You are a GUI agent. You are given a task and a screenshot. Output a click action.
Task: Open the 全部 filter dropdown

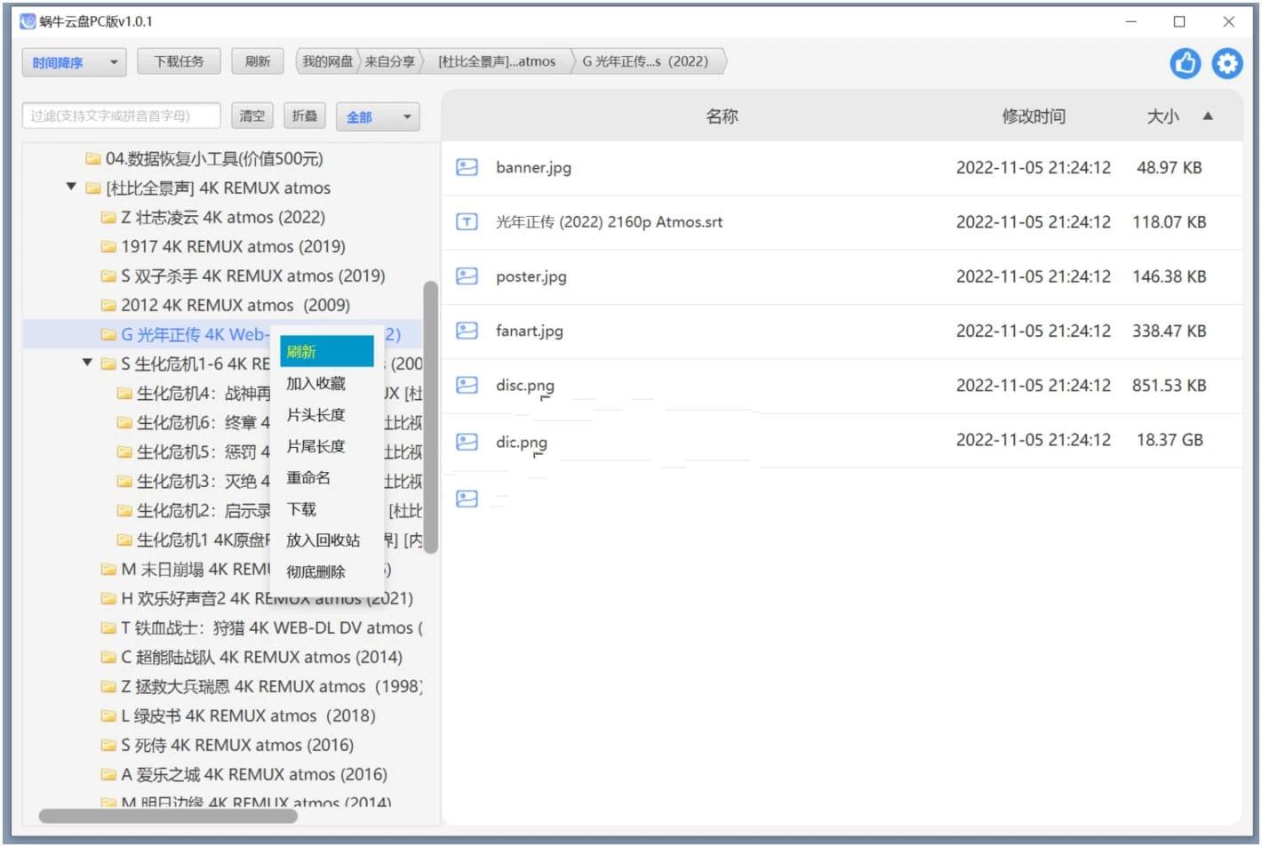(378, 116)
